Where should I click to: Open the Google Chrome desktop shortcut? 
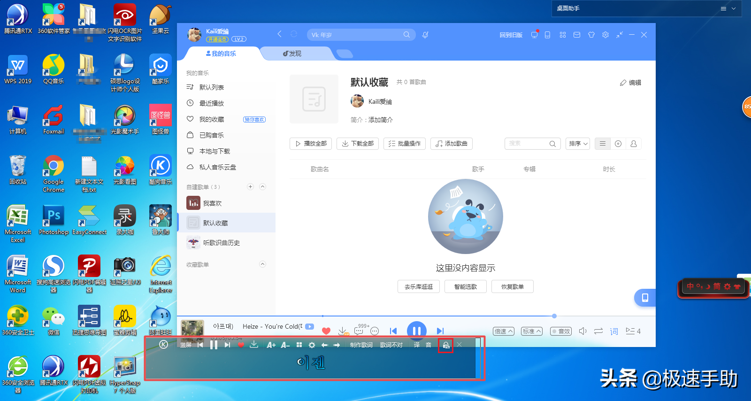click(54, 174)
